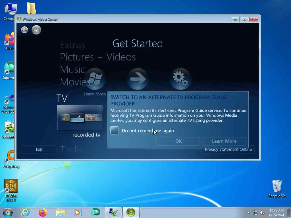Open Windows Explorer from the taskbar
Image resolution: width=291 pixels, height=218 pixels.
(x=61, y=212)
